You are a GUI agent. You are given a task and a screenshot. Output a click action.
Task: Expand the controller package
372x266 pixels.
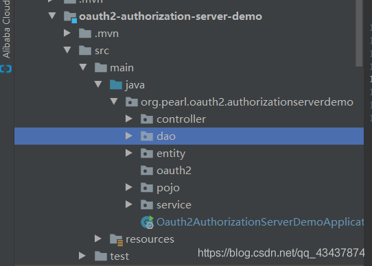click(129, 119)
